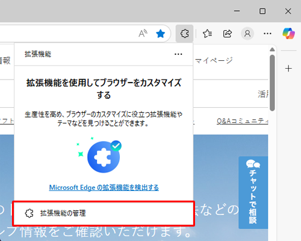Viewport: 301px width, 241px height.
Task: Close the Edge window
Action: (288, 11)
